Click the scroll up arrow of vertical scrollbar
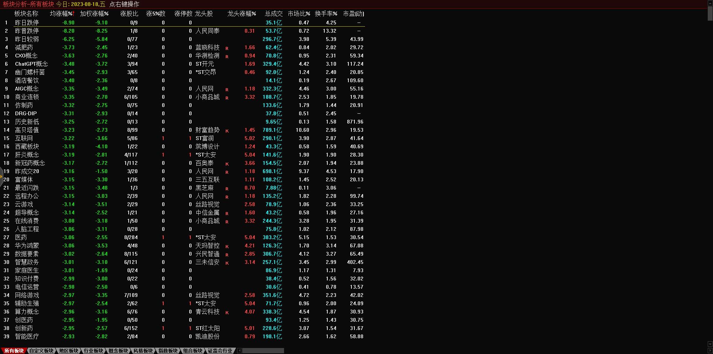713x354 pixels. pyautogui.click(x=710, y=3)
